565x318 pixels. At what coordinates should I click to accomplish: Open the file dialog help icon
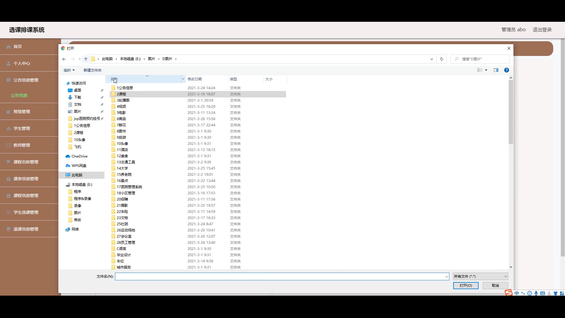pos(506,70)
